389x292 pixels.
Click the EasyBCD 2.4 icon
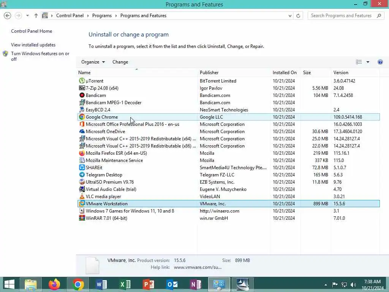coord(82,109)
